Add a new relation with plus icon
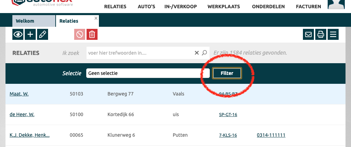 [x=30, y=34]
